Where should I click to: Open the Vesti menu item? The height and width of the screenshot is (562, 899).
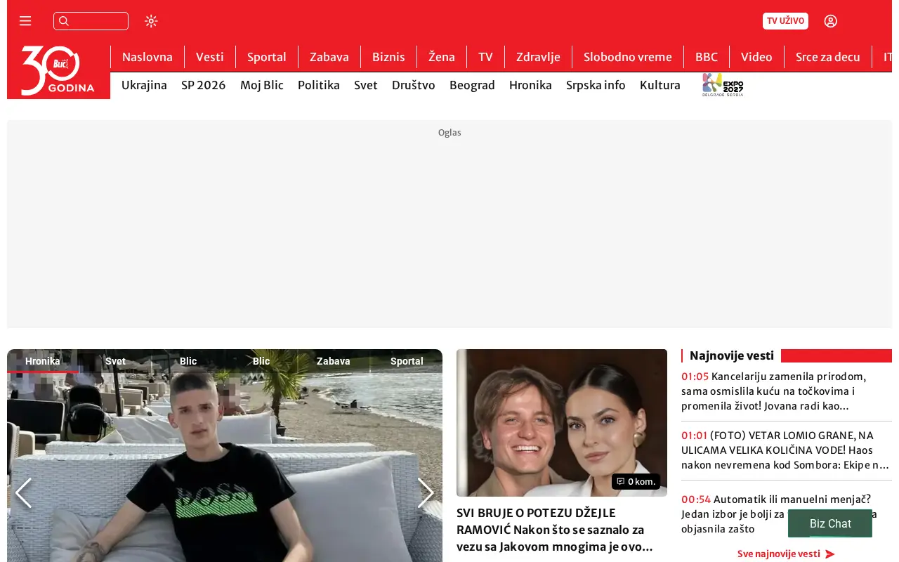point(210,57)
